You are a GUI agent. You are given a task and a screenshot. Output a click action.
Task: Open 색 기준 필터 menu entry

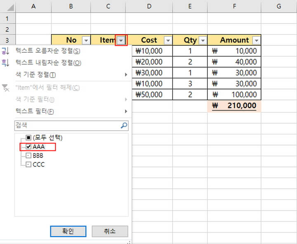66,99
